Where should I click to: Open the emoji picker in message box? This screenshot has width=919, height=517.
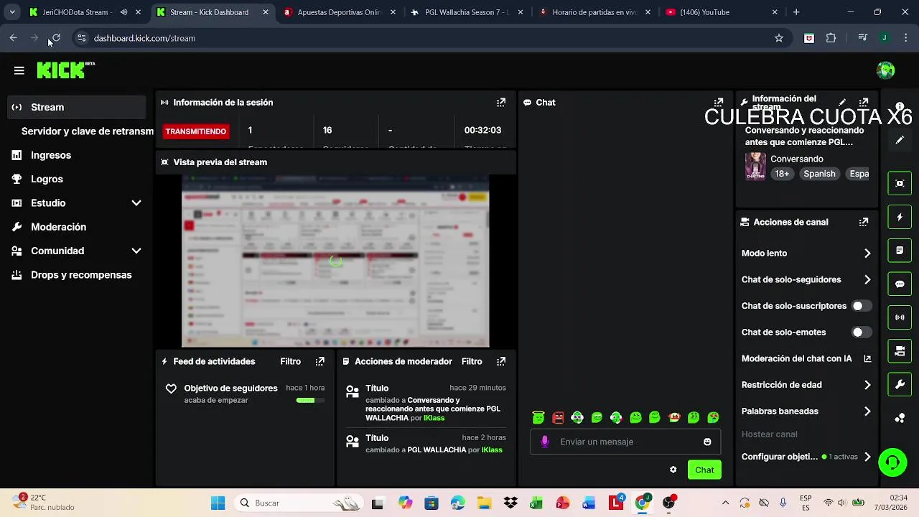pyautogui.click(x=707, y=442)
